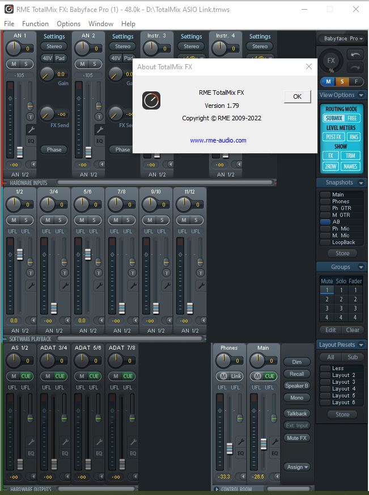Click T trim button on AN 1 channel
Viewport: 369px width, 495px height.
point(31,117)
